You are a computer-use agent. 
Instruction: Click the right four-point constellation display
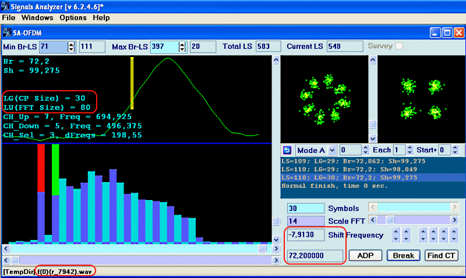click(419, 98)
